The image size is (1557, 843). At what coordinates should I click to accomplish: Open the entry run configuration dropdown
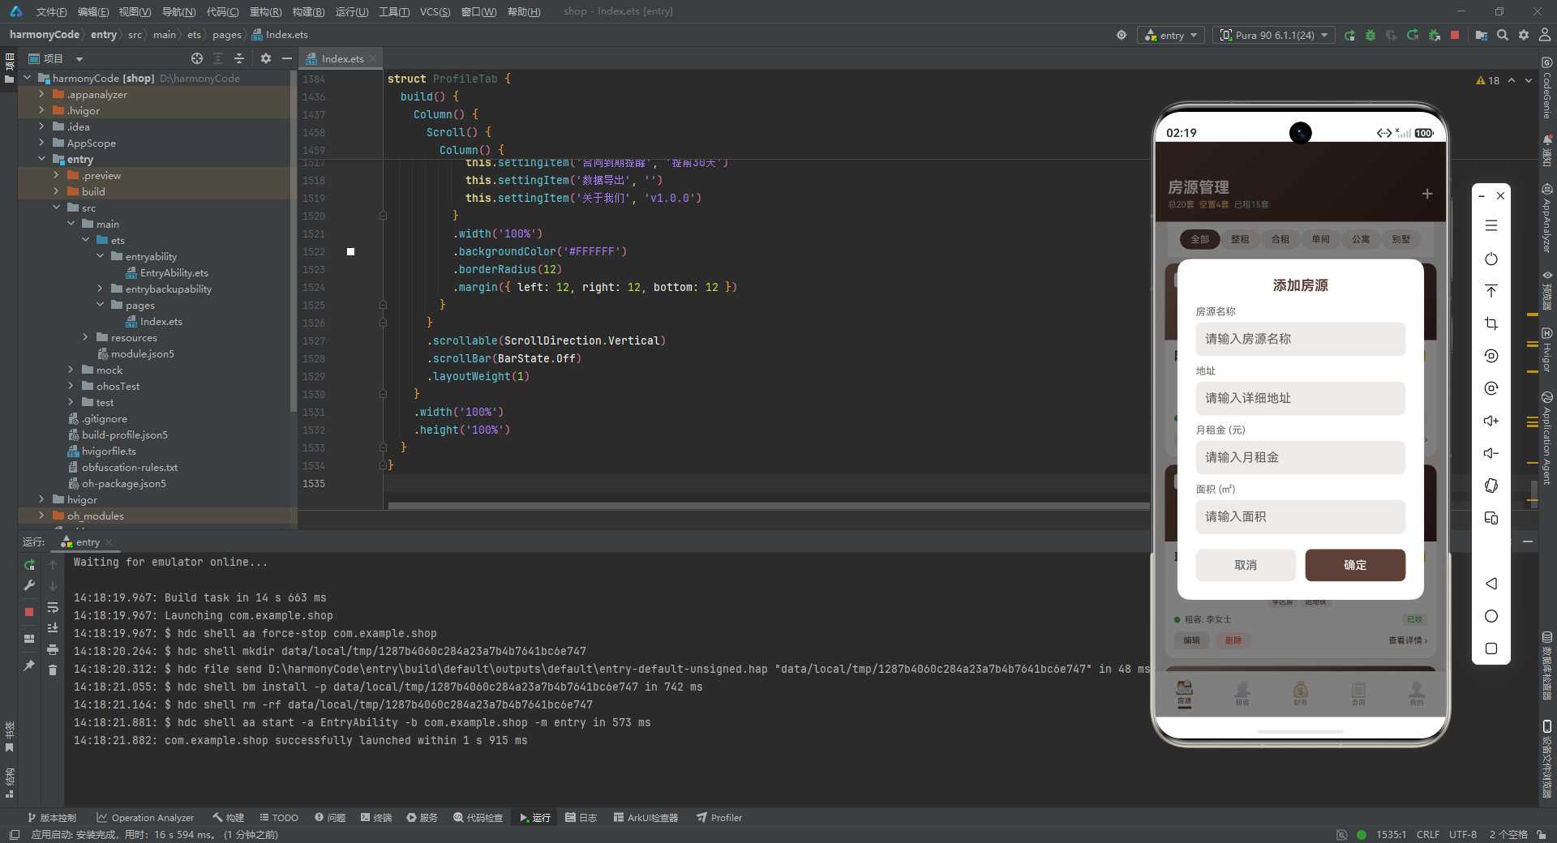(x=1171, y=35)
